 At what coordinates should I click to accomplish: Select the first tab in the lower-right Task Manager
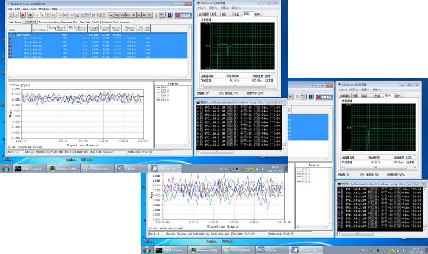[345, 96]
